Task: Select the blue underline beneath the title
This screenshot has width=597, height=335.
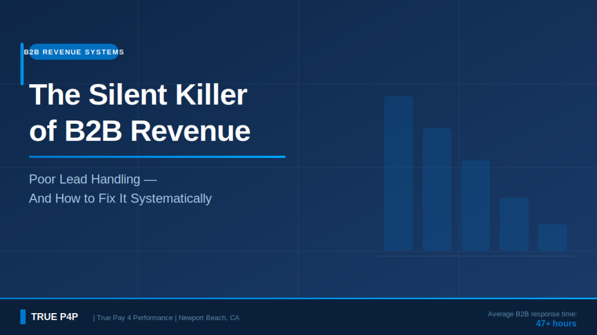Action: tap(157, 157)
